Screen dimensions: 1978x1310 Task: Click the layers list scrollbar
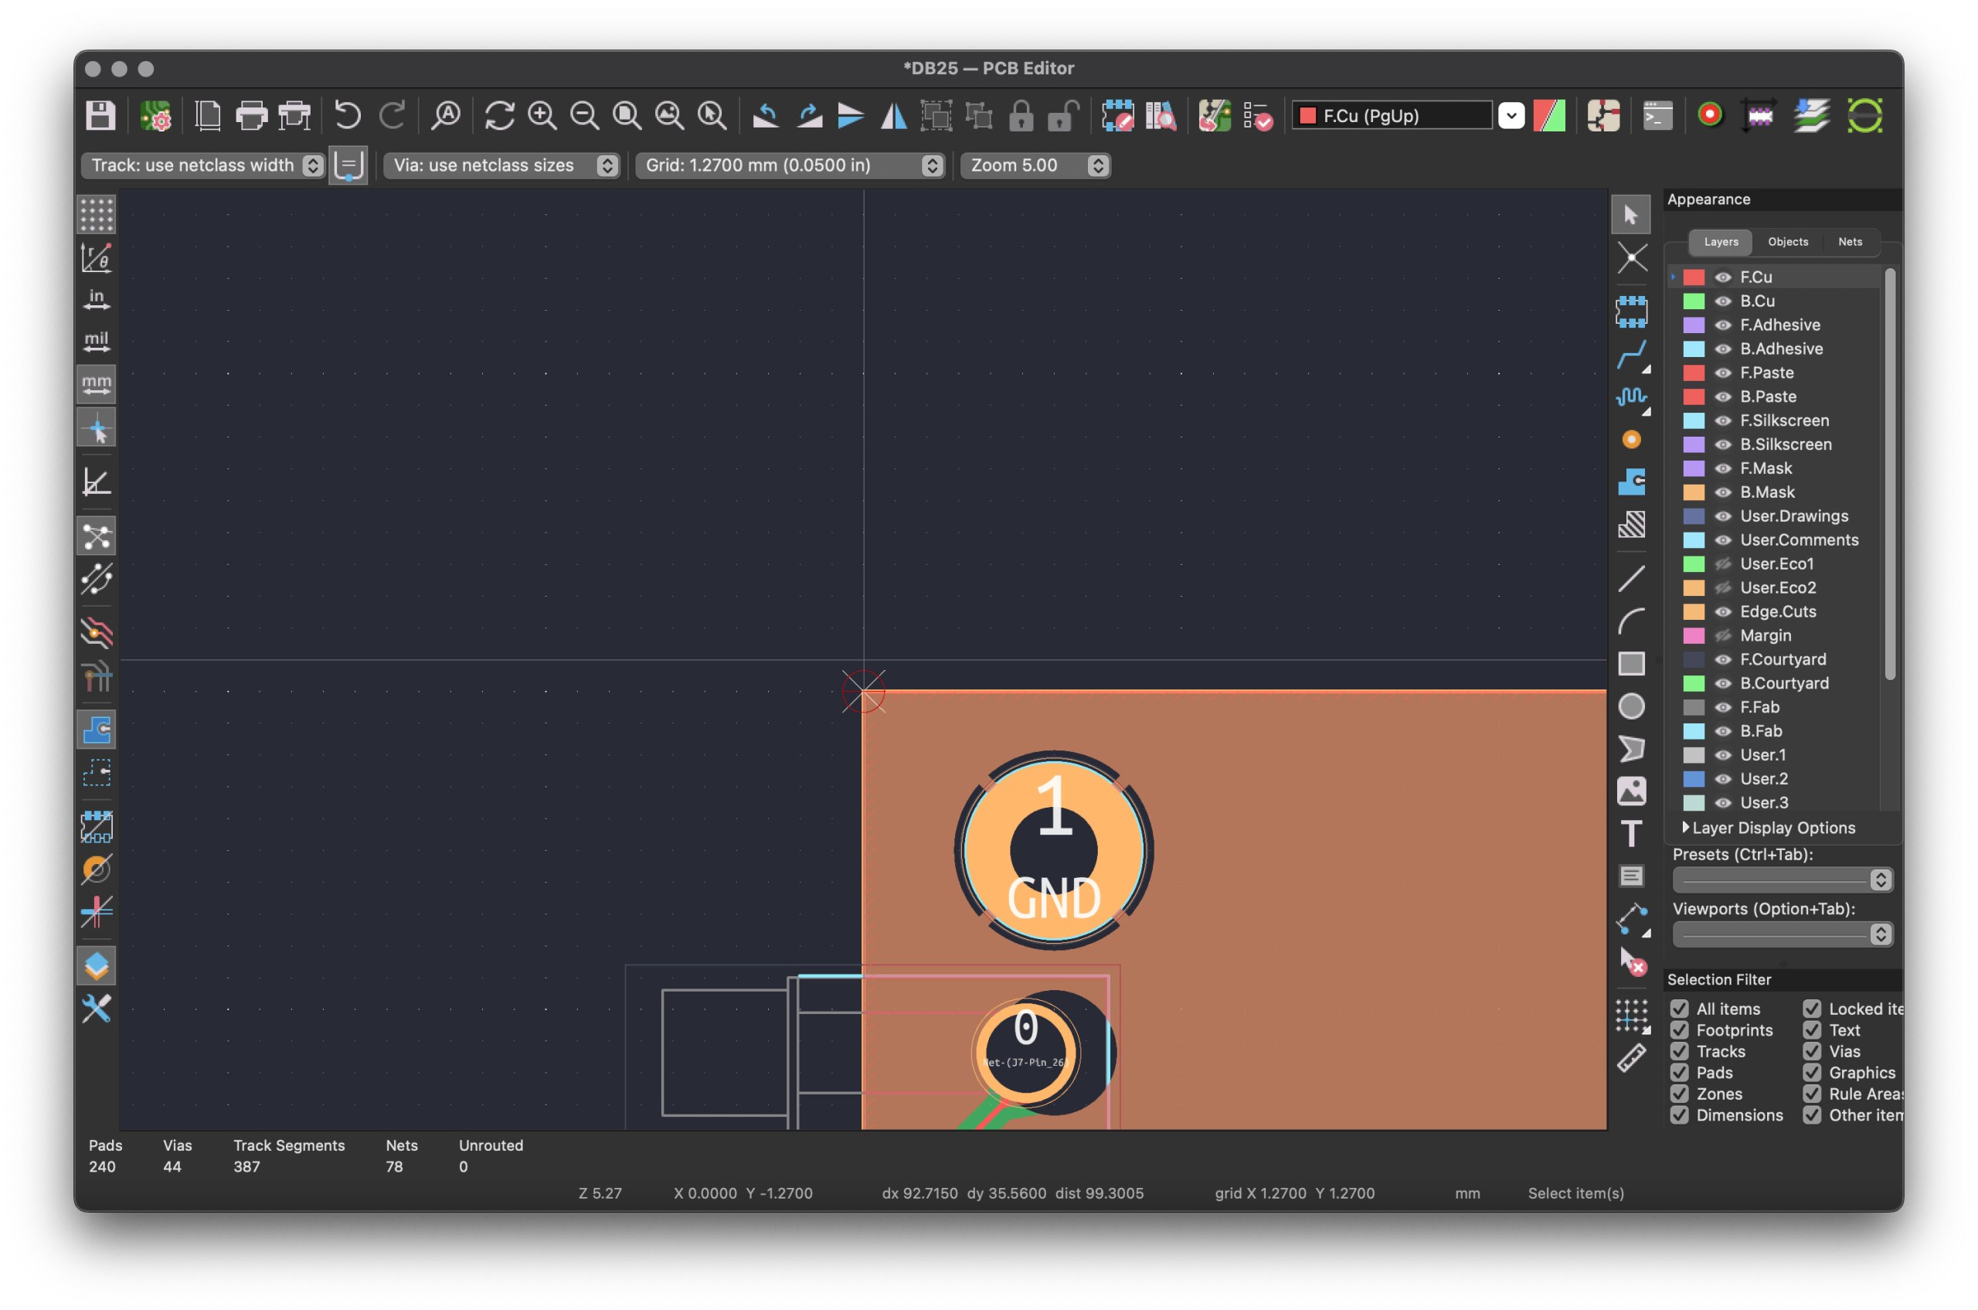pyautogui.click(x=1889, y=475)
